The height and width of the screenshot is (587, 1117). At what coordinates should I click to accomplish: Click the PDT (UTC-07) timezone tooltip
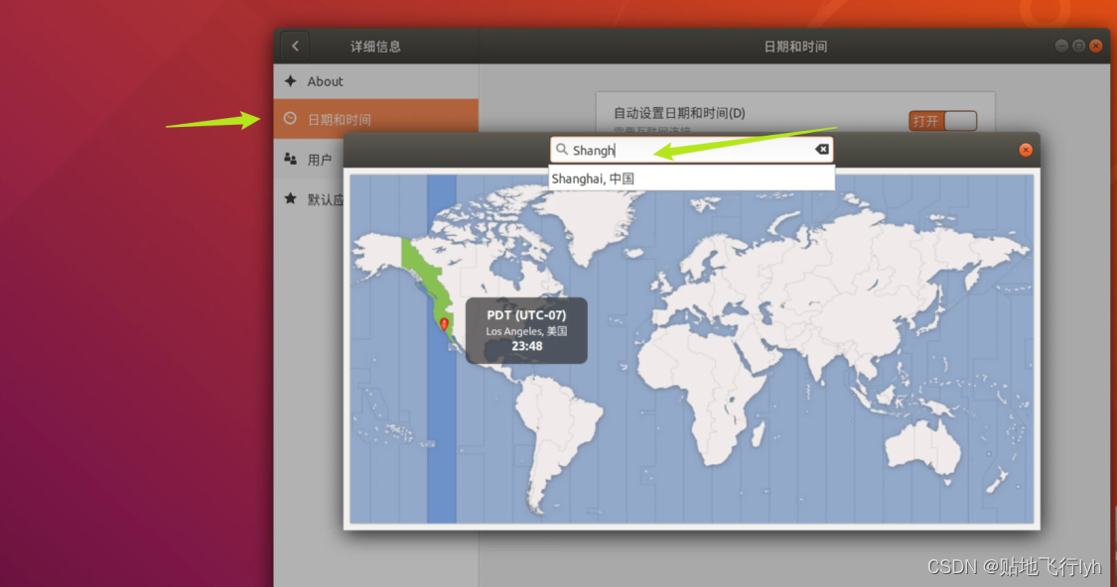[526, 330]
